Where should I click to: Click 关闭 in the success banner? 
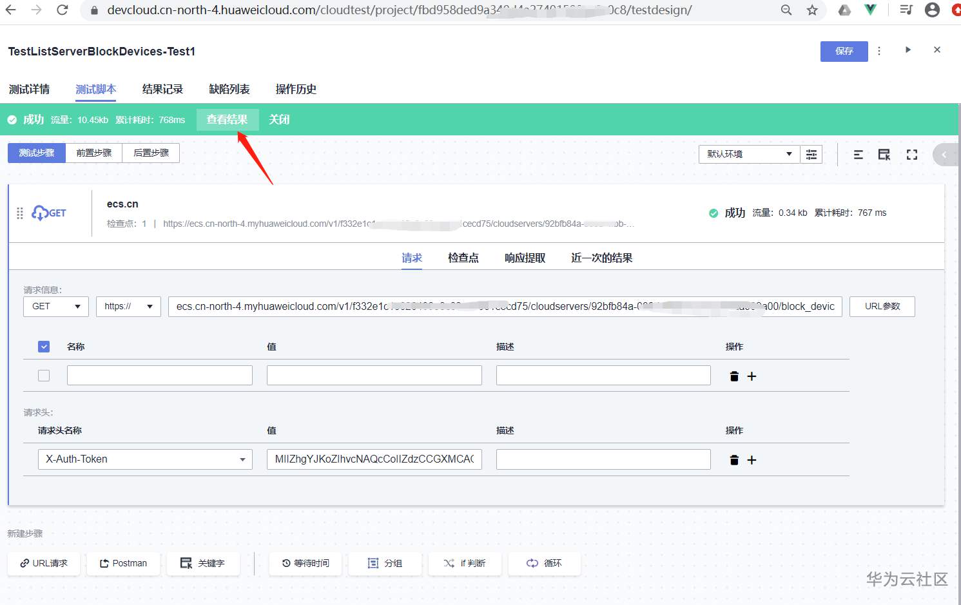coord(279,120)
